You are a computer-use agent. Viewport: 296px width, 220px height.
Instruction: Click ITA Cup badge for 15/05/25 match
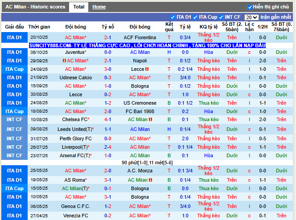14,188
